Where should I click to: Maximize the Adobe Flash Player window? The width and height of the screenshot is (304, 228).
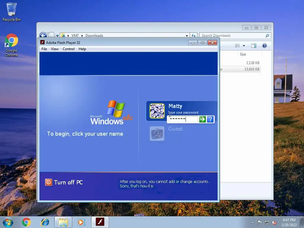pos(202,43)
